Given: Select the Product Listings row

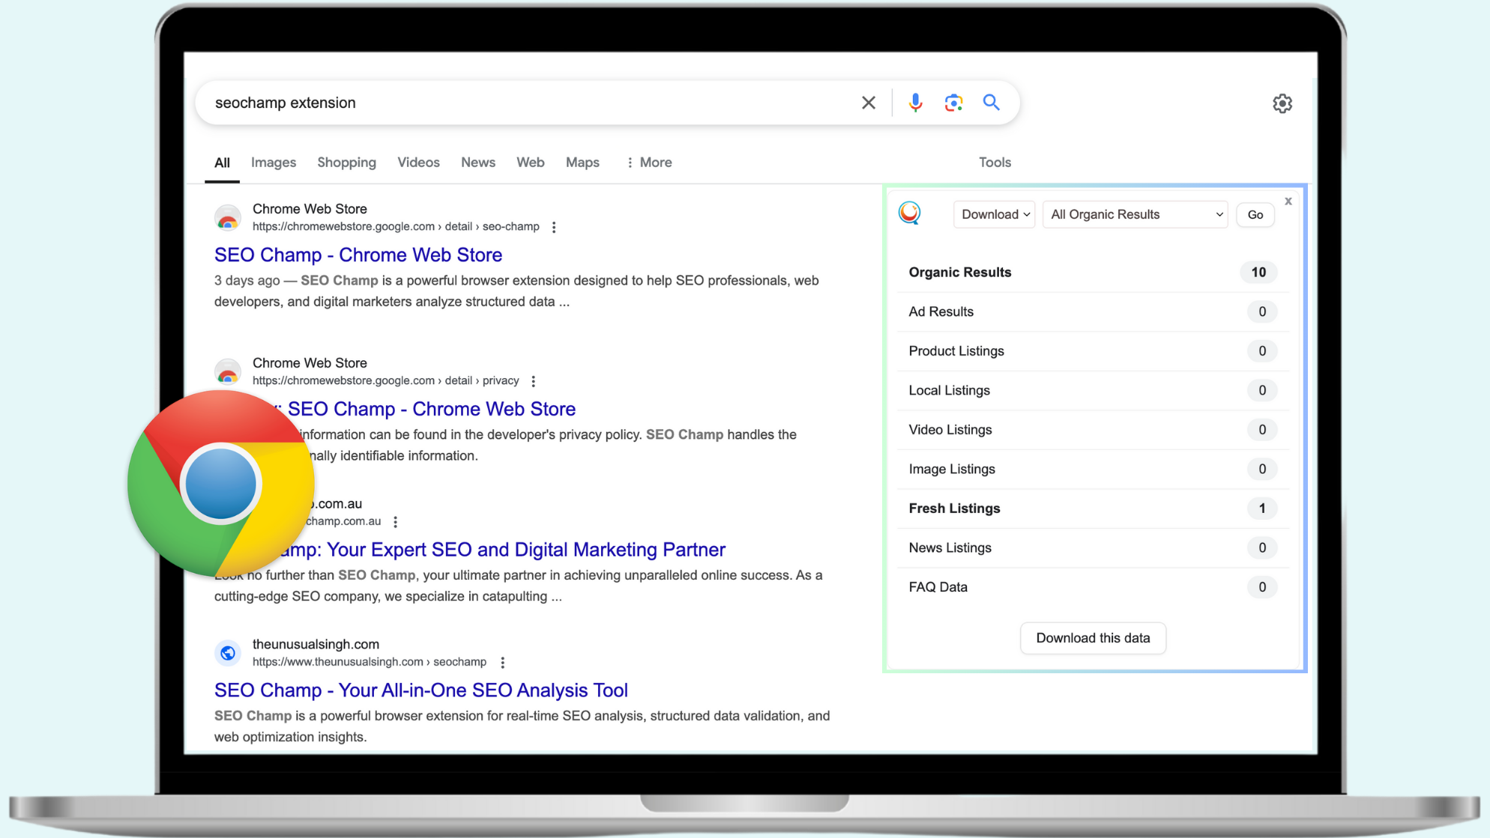Looking at the screenshot, I should click(x=1093, y=351).
